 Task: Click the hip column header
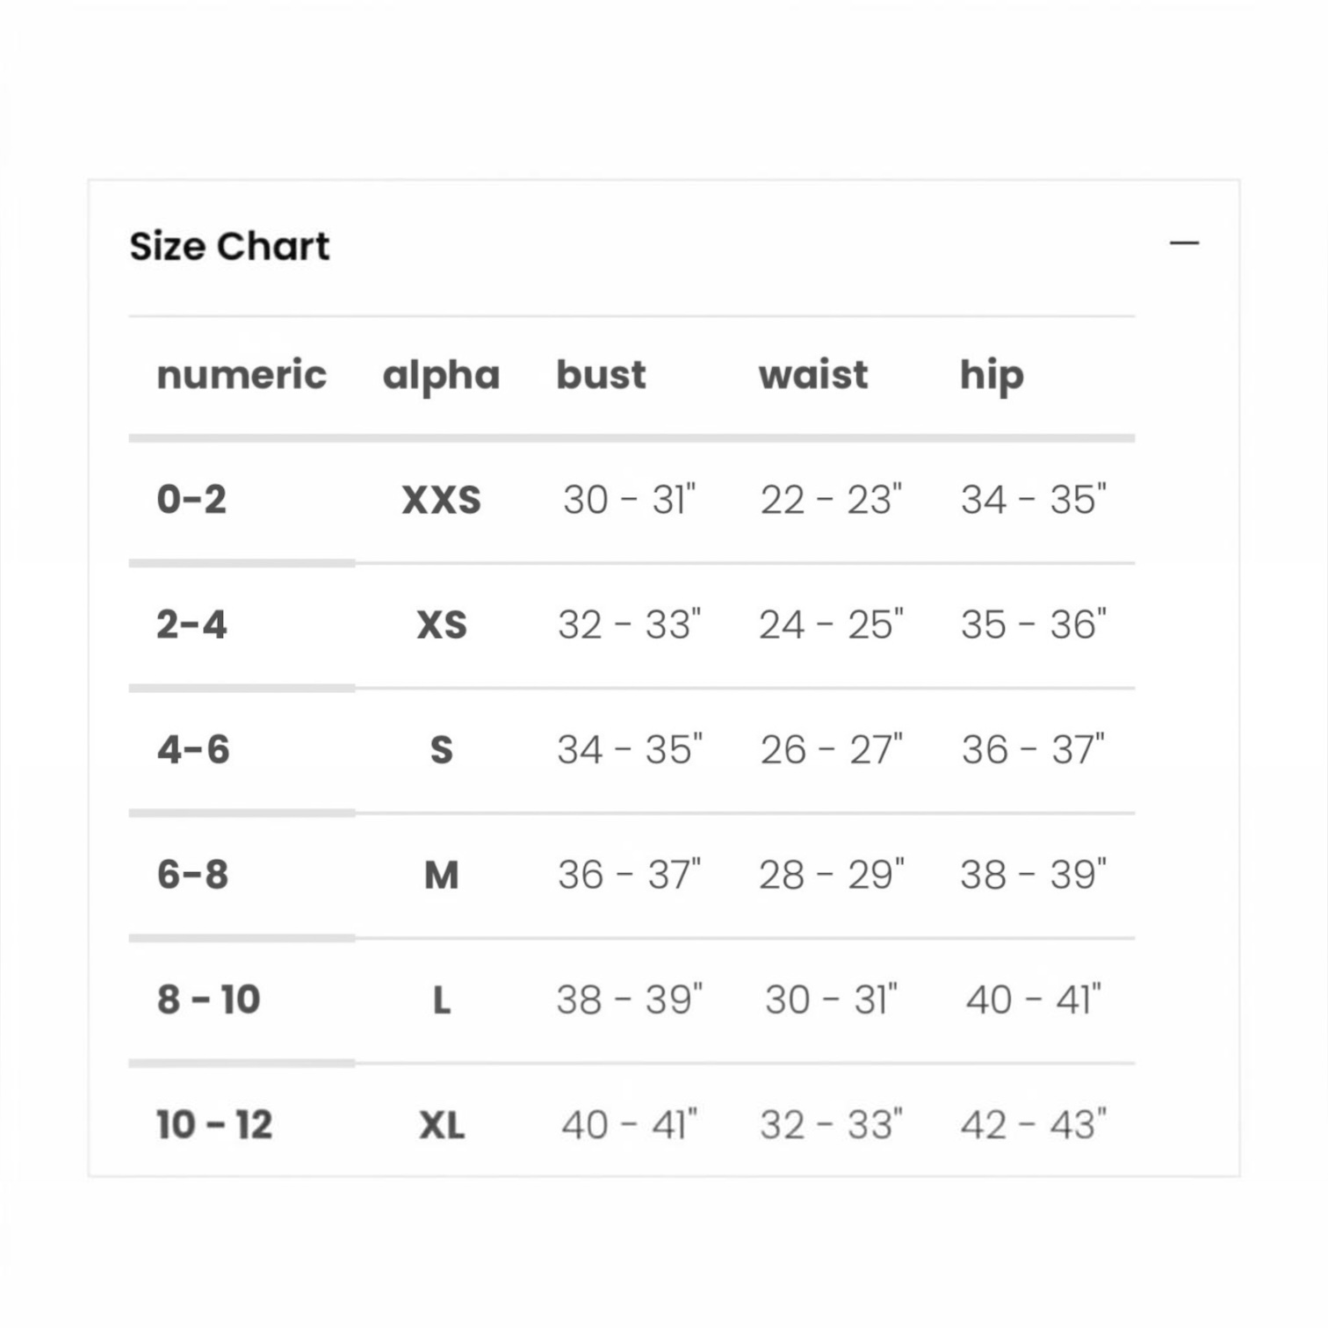(992, 376)
